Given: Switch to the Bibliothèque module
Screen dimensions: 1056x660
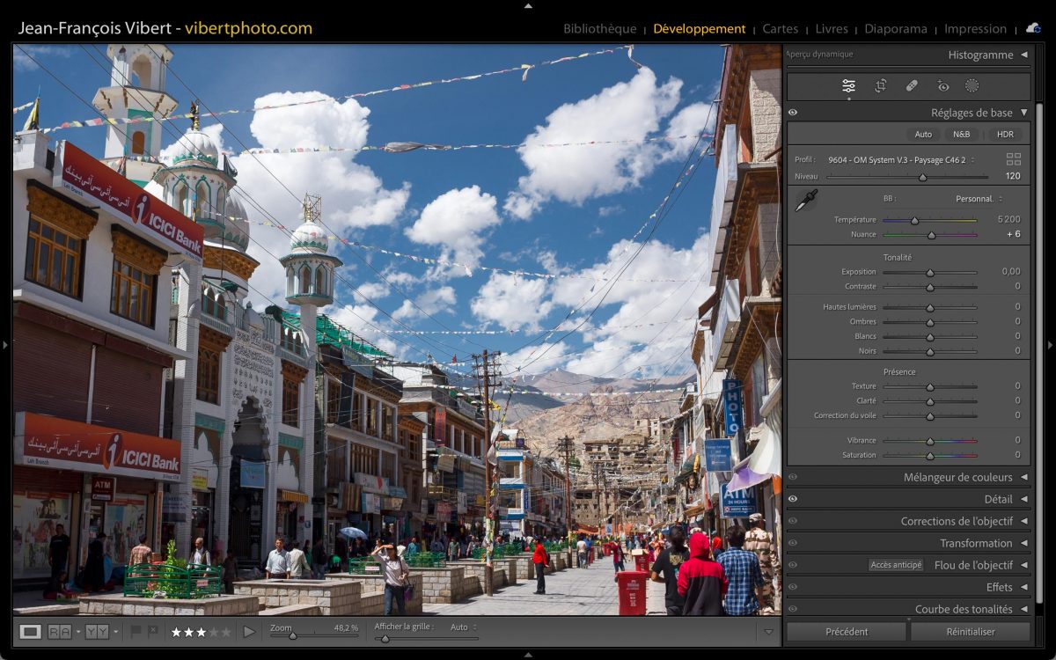Looking at the screenshot, I should [599, 29].
